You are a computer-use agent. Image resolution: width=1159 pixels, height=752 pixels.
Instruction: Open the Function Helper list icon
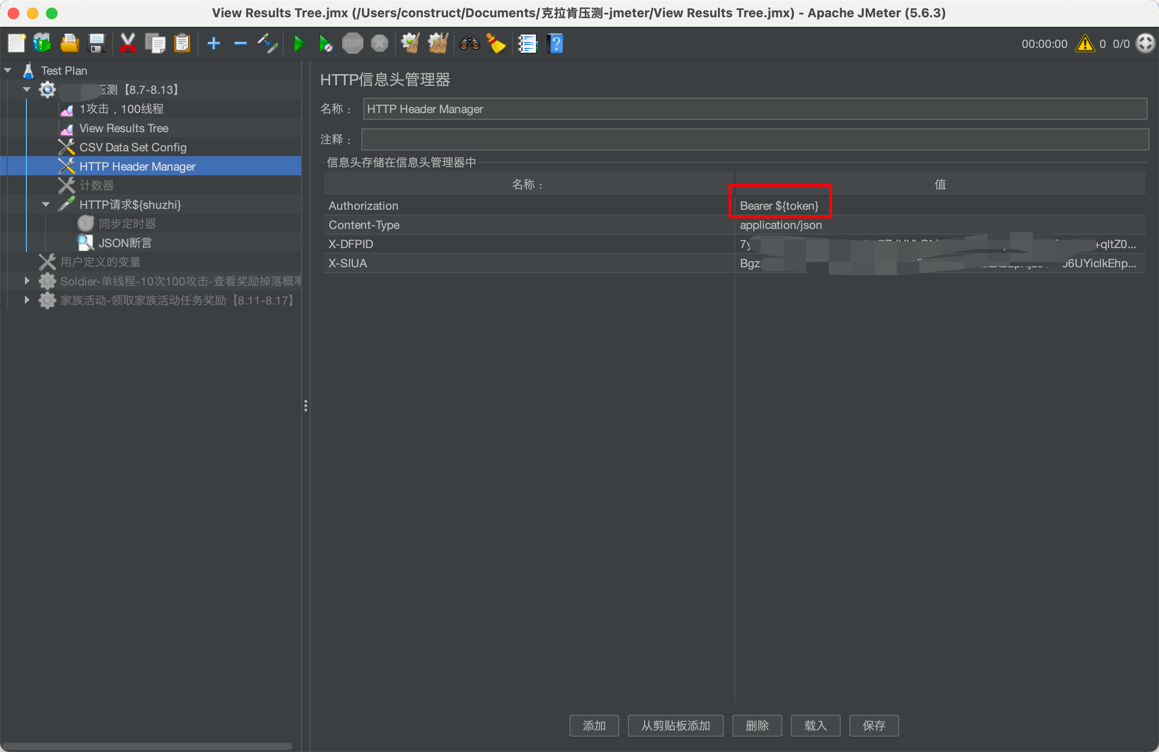(x=527, y=43)
